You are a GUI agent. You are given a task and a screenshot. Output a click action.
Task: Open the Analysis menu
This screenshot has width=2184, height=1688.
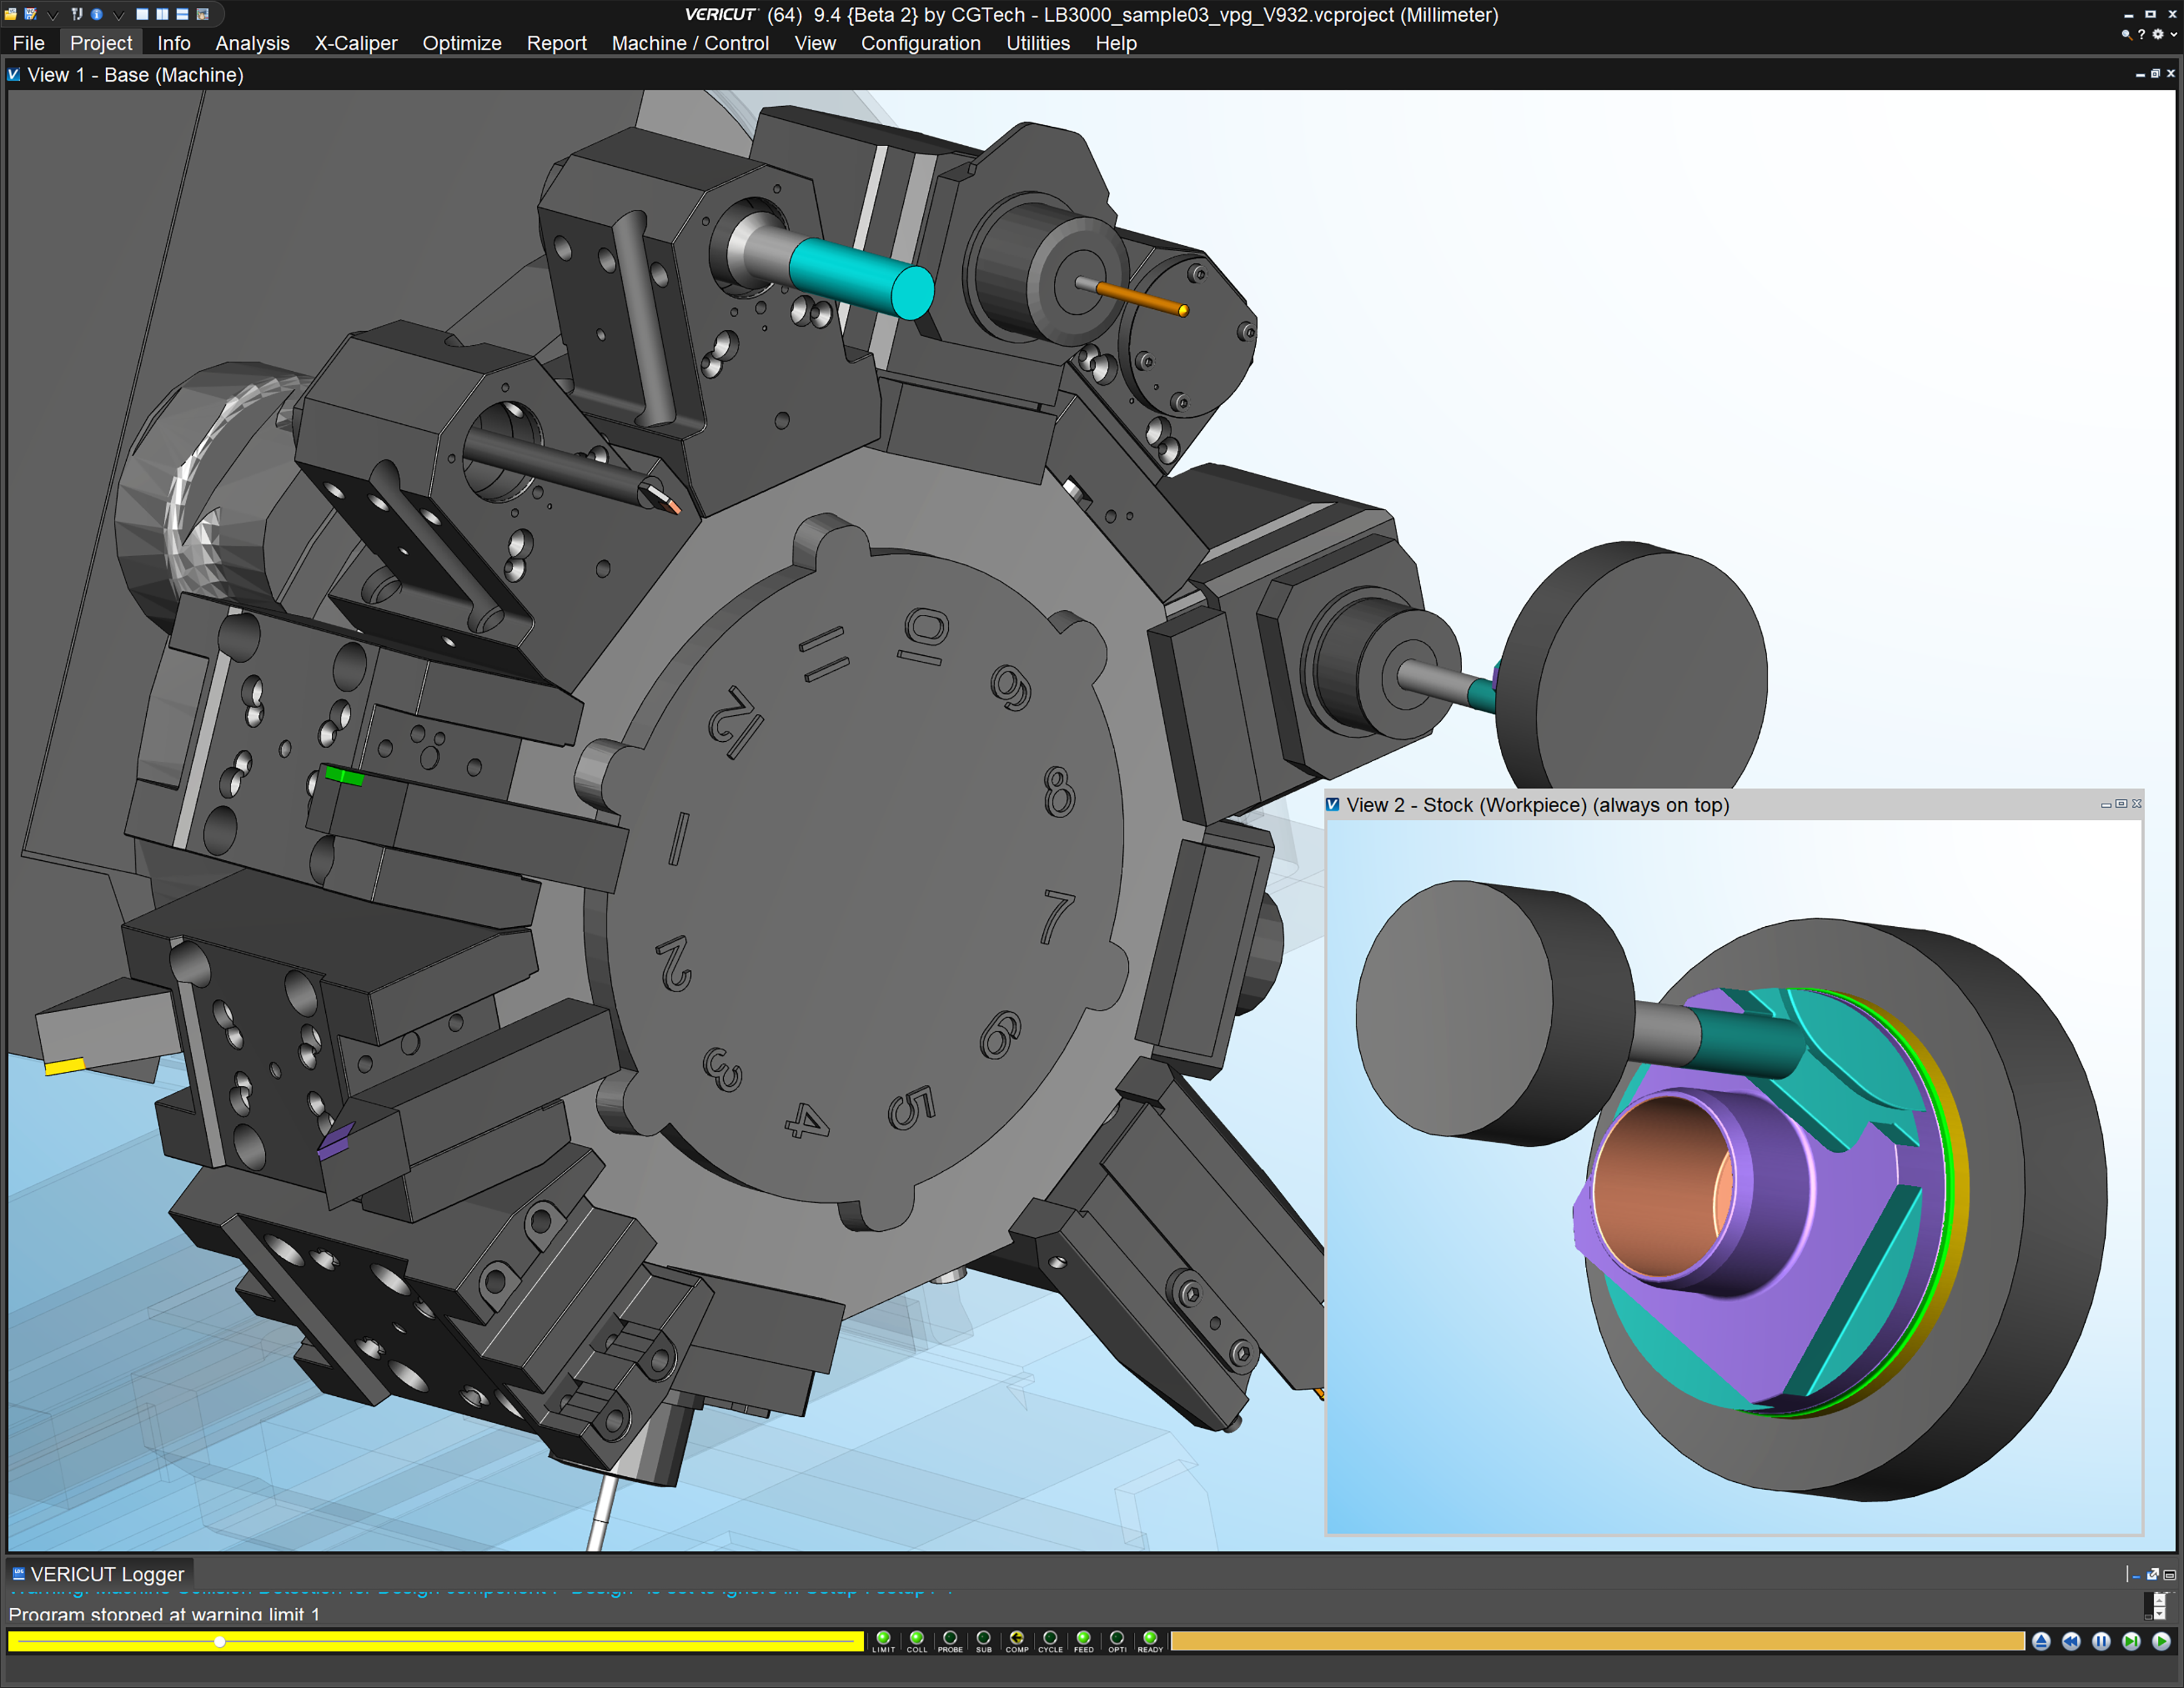click(252, 43)
